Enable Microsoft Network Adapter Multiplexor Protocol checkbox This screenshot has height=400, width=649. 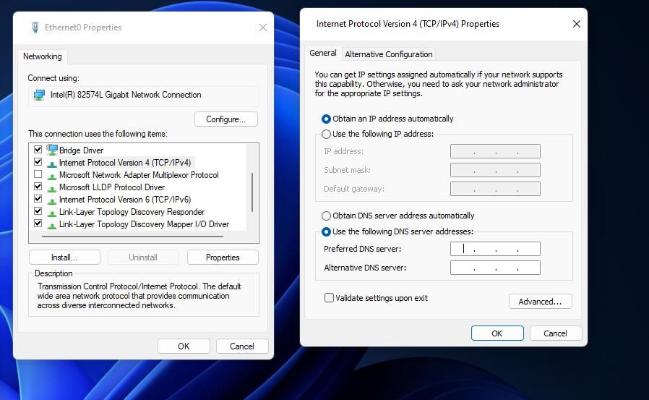(38, 174)
